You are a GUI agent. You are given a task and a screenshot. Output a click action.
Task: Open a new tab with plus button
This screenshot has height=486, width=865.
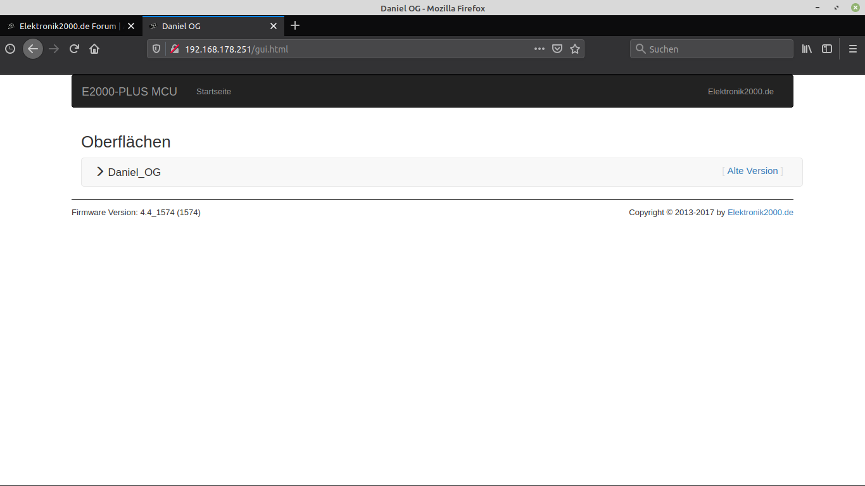pos(295,26)
